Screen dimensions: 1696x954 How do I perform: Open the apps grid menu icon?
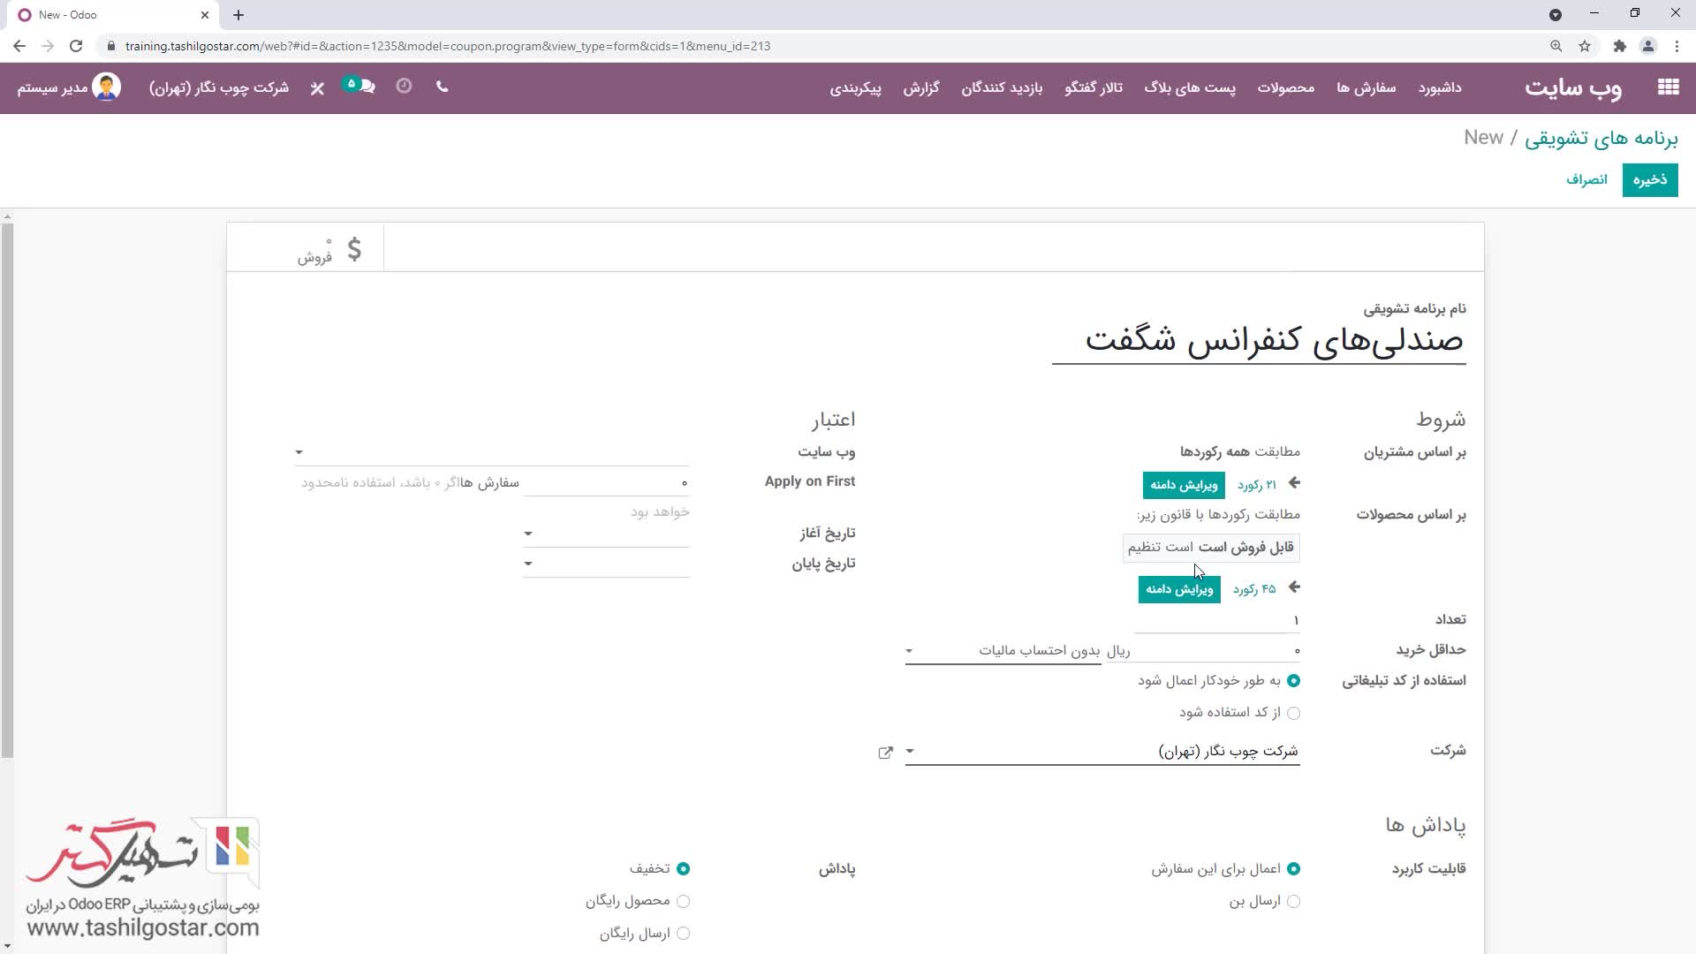[1668, 87]
